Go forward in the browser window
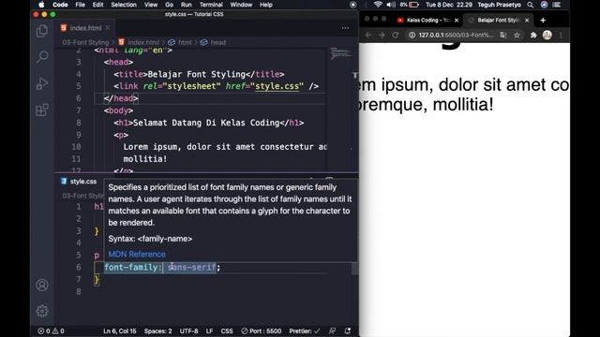This screenshot has width=600, height=337. click(x=382, y=36)
